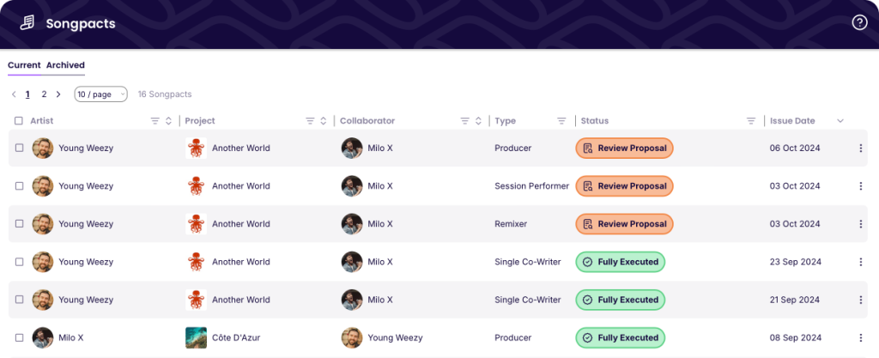This screenshot has width=879, height=358.
Task: Filter the Type column
Action: 561,121
